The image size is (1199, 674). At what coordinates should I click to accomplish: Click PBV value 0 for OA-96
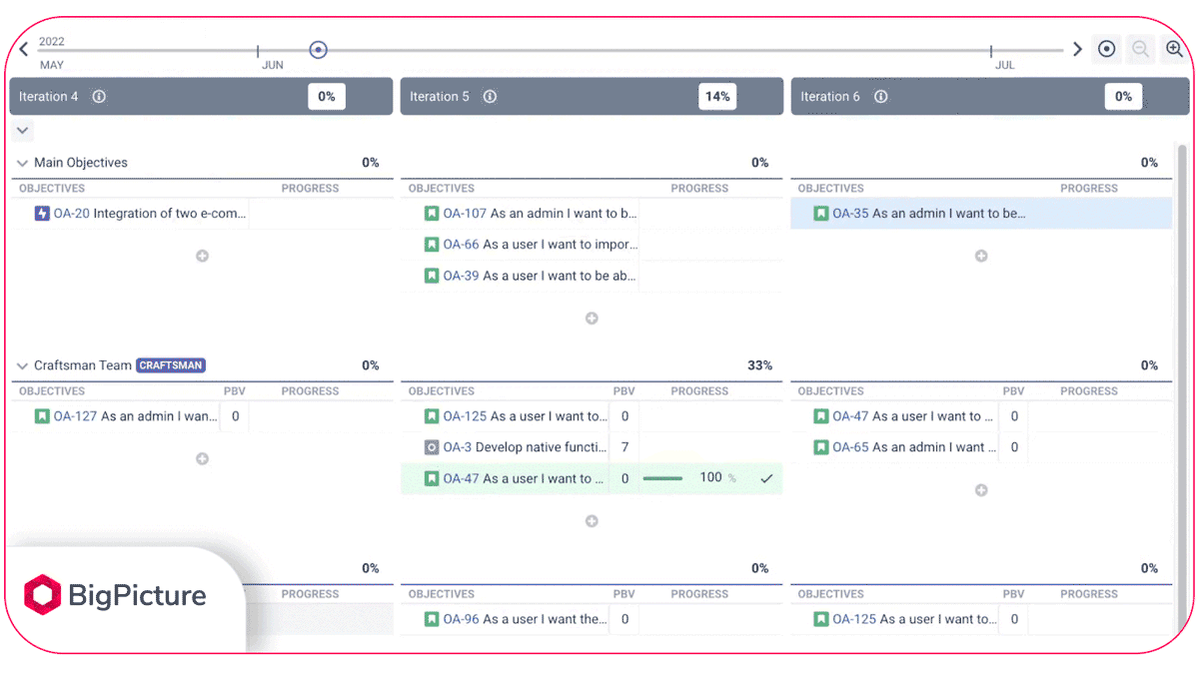624,619
